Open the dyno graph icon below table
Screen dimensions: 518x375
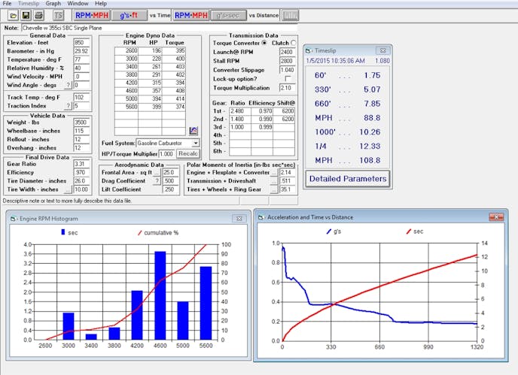(193, 131)
